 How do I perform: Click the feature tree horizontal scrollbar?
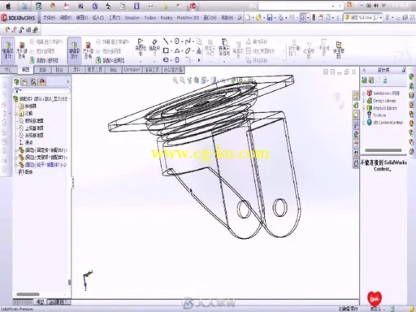(x=28, y=294)
